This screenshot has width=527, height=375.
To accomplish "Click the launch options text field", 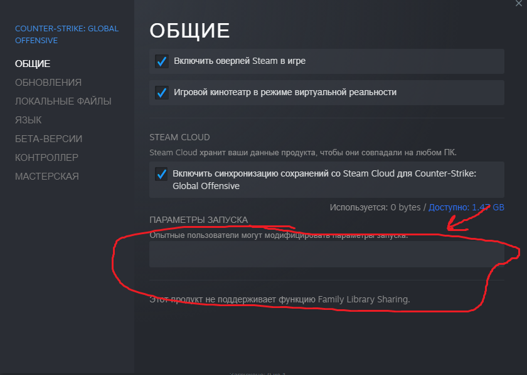I will click(326, 254).
